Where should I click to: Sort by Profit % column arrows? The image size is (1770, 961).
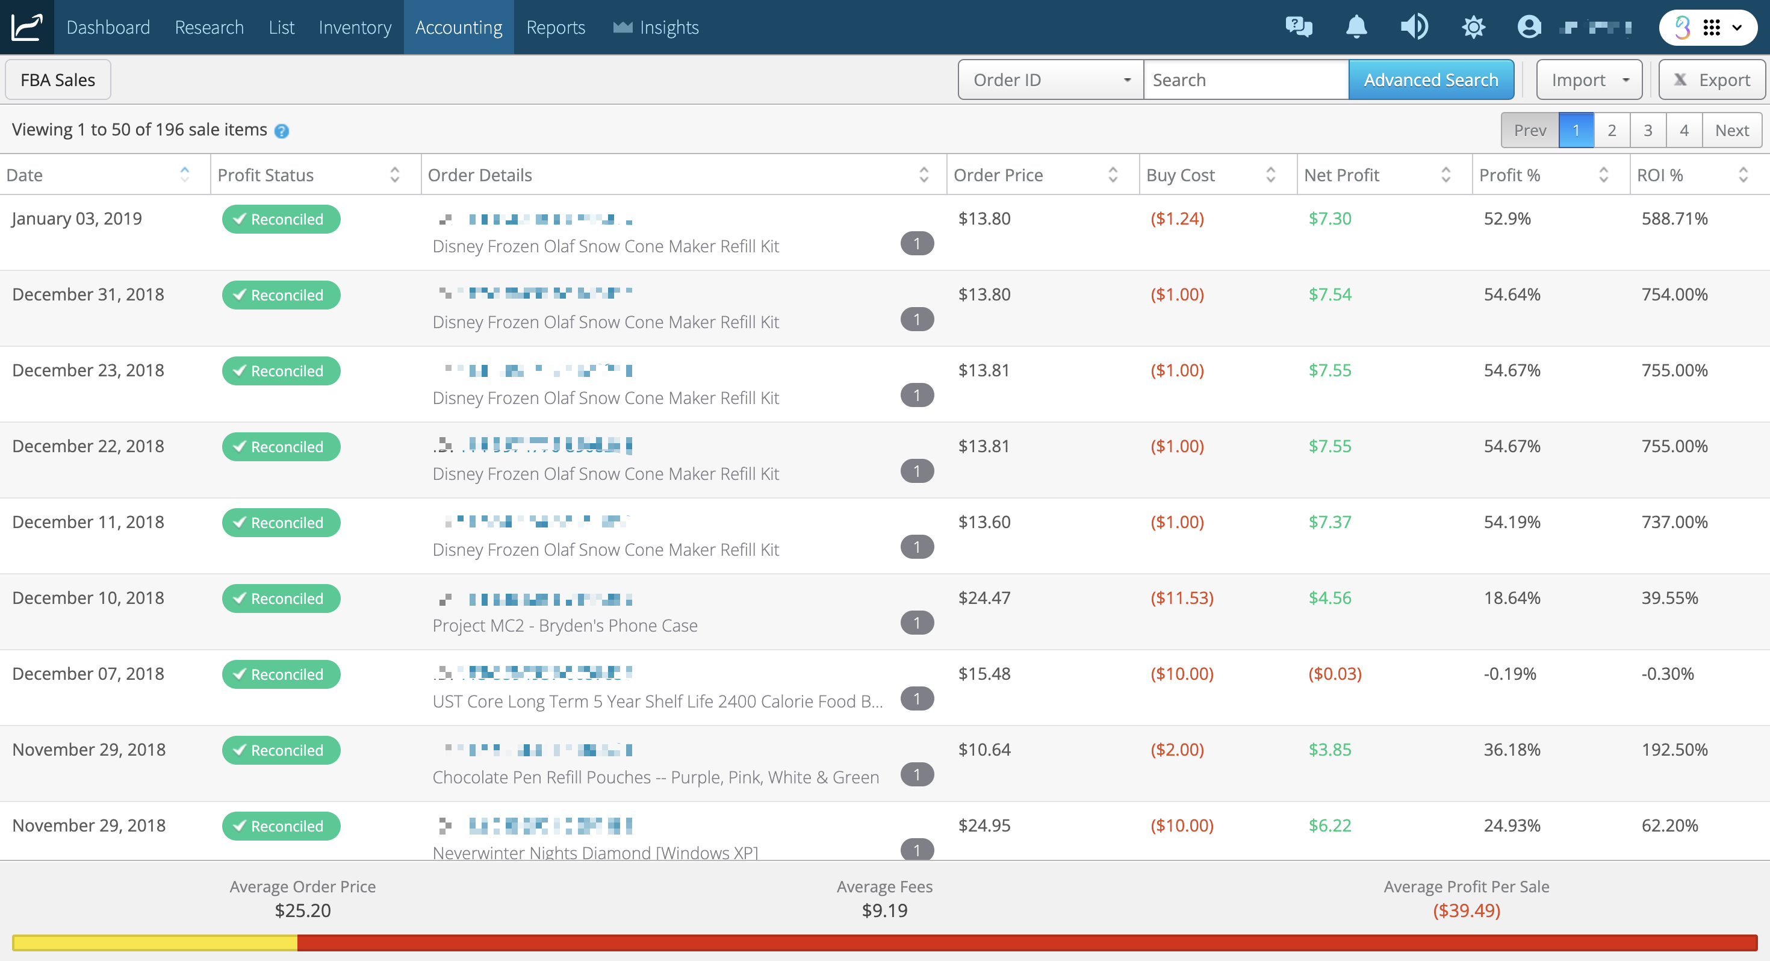1604,175
